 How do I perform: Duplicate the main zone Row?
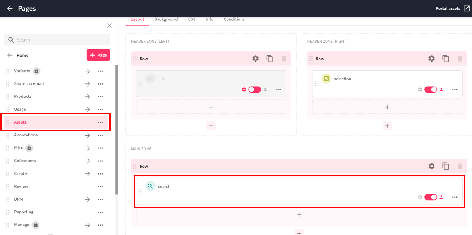coord(446,166)
